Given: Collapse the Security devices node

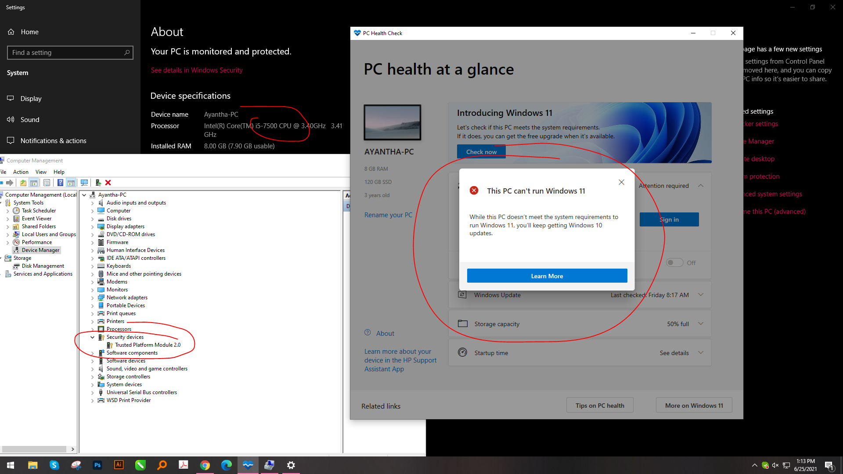Looking at the screenshot, I should point(93,337).
